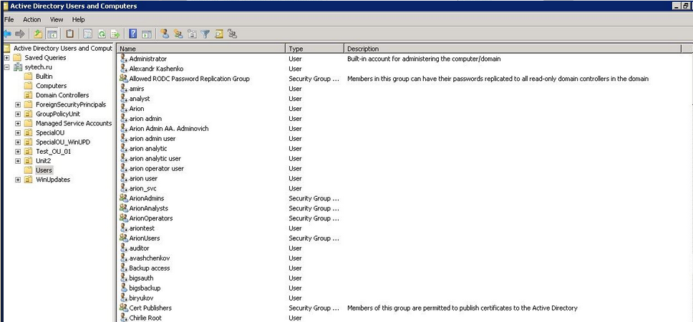Create a new group with toolbar icon
This screenshot has width=693, height=322.
178,34
